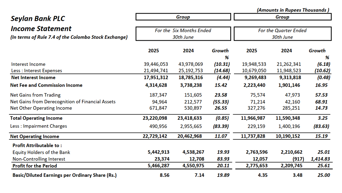Select the growth figure (10.31)

point(222,64)
